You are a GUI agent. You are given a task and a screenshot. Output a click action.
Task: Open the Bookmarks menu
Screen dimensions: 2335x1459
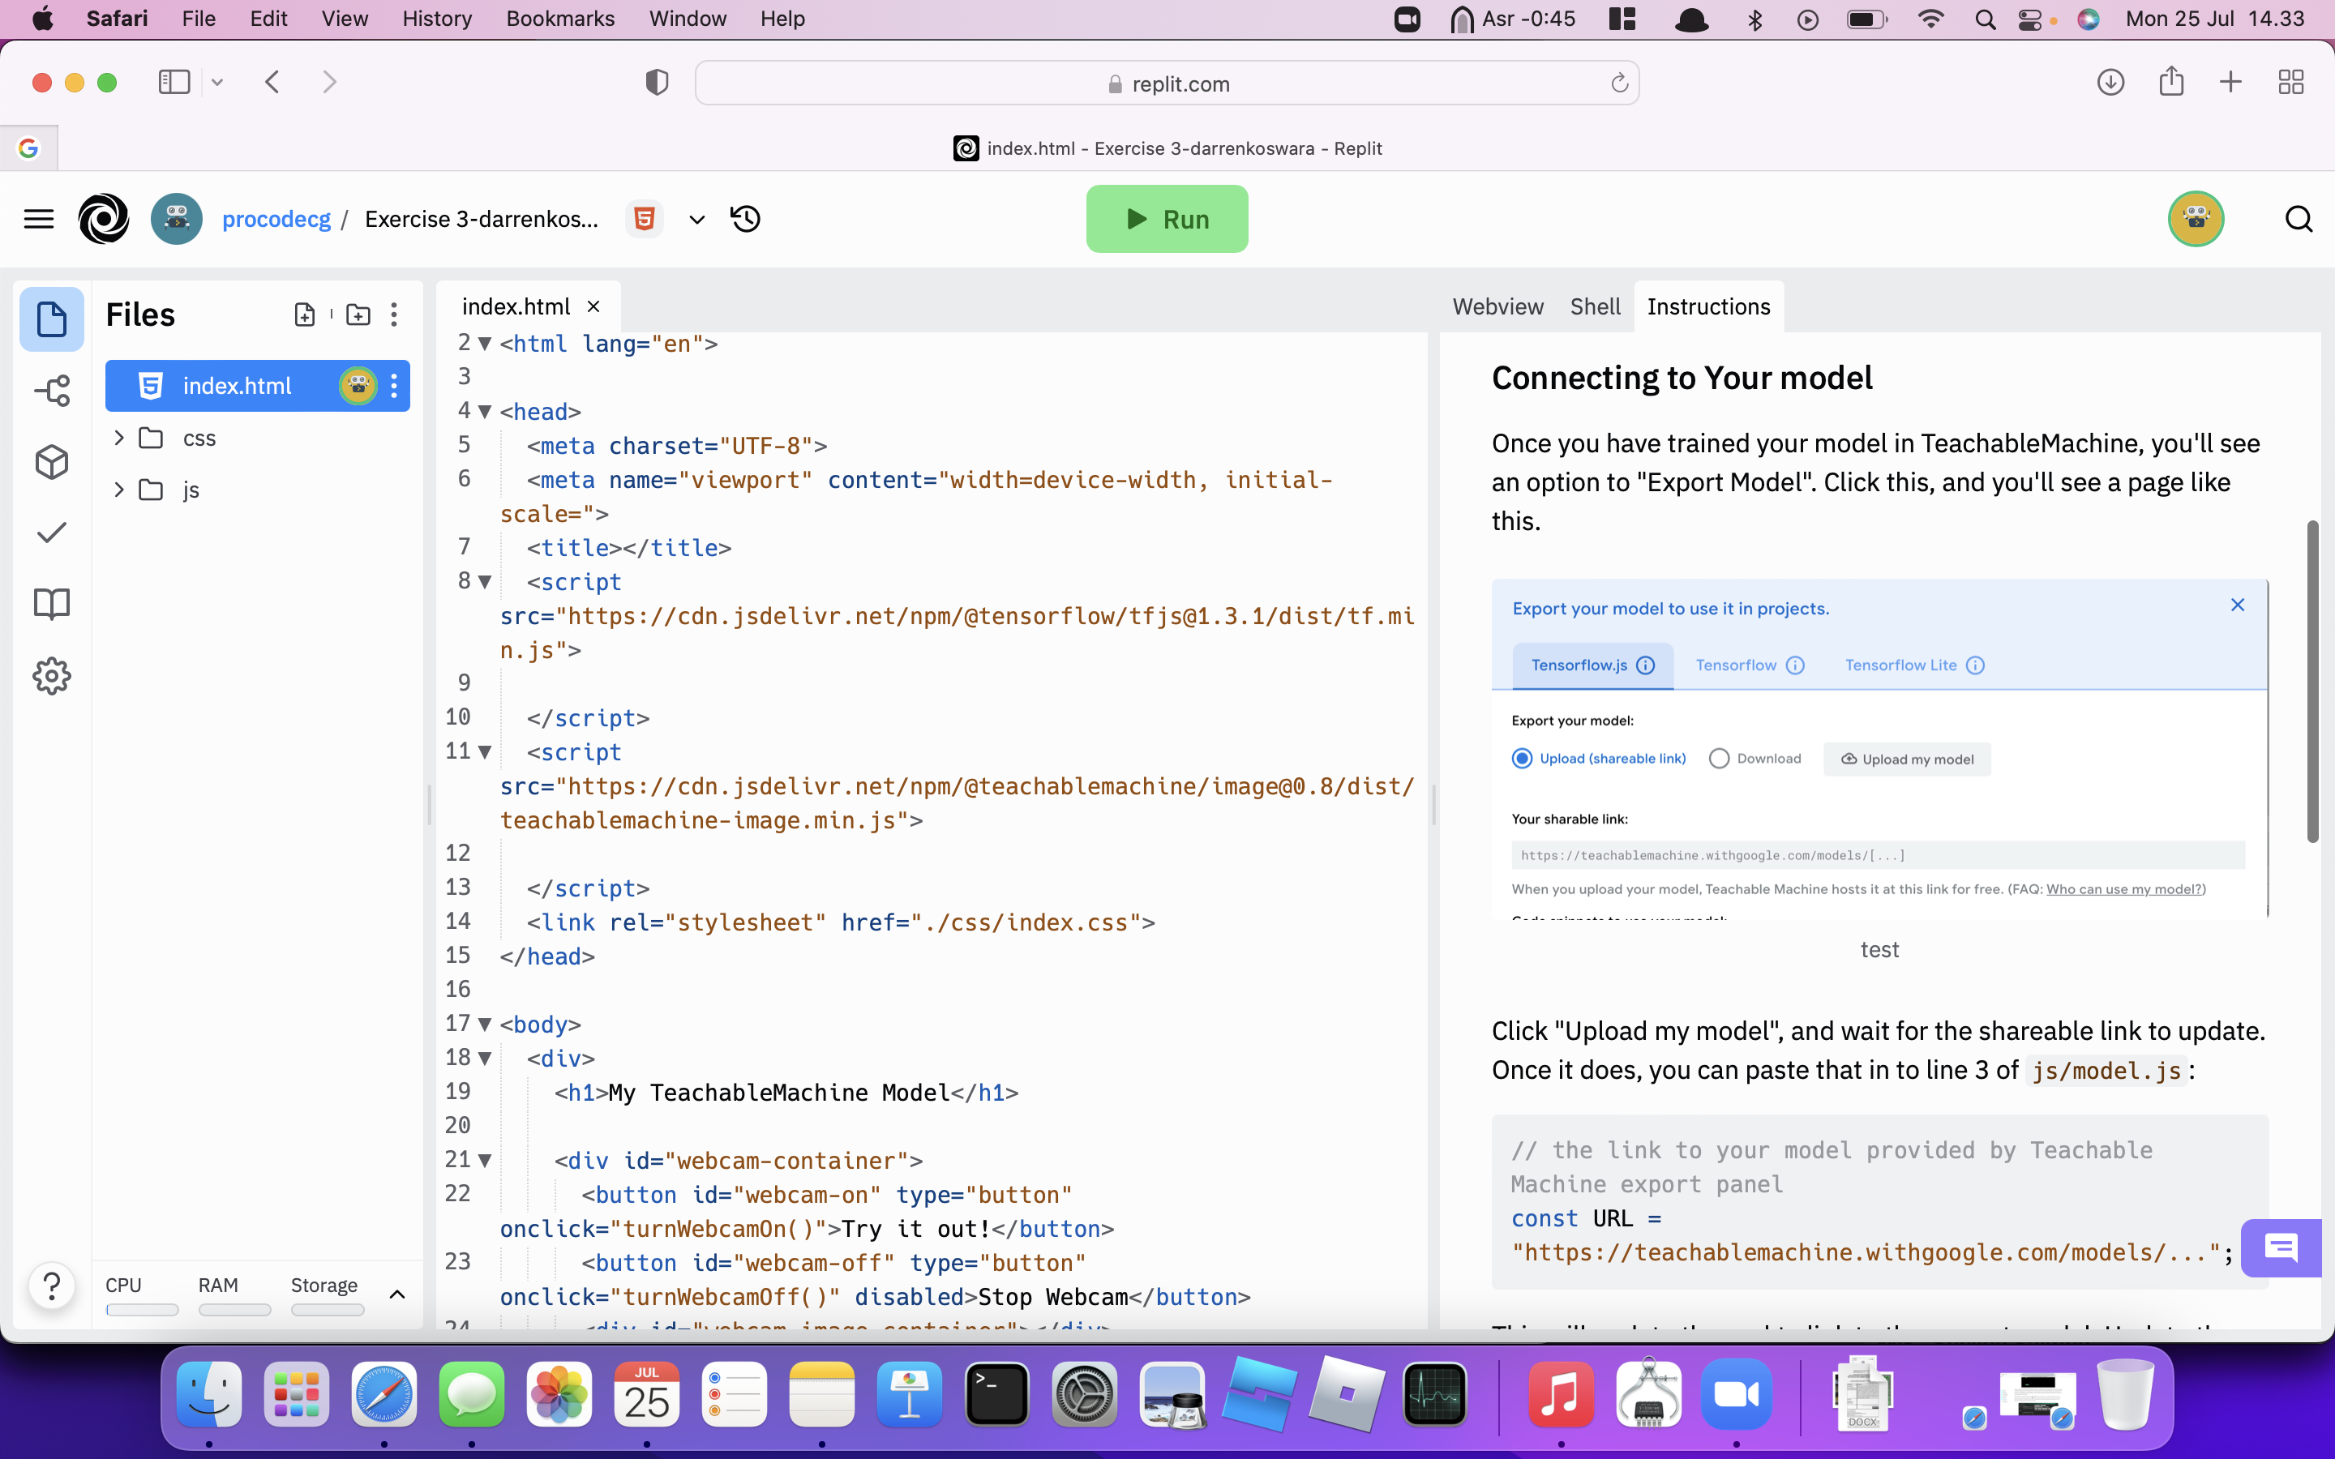click(559, 19)
